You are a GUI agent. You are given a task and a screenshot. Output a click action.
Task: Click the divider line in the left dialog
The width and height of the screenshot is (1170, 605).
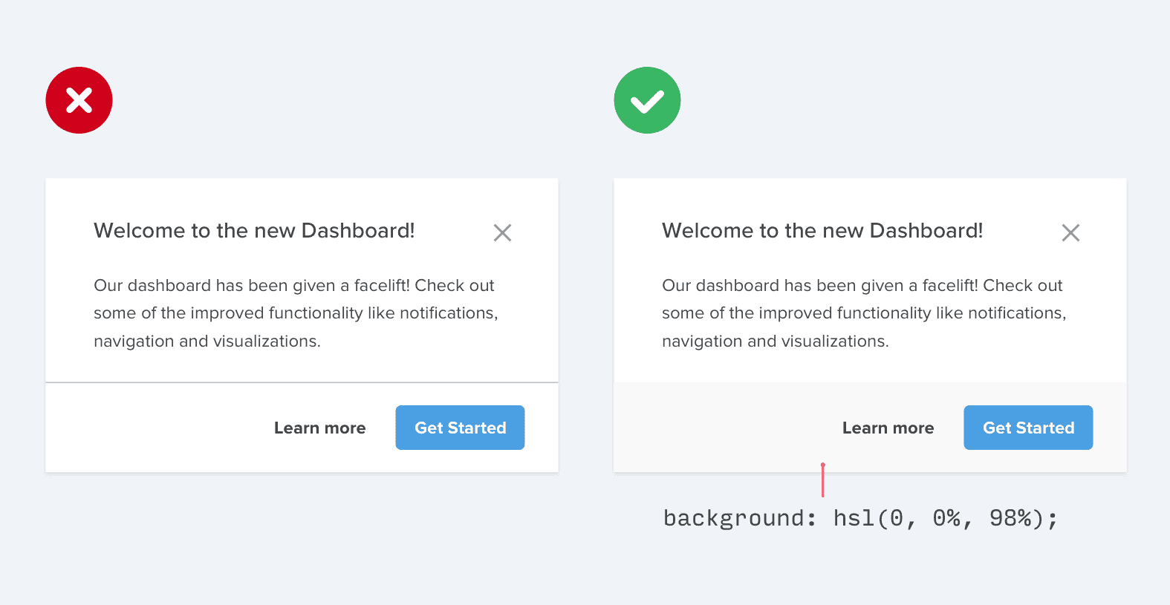(302, 382)
